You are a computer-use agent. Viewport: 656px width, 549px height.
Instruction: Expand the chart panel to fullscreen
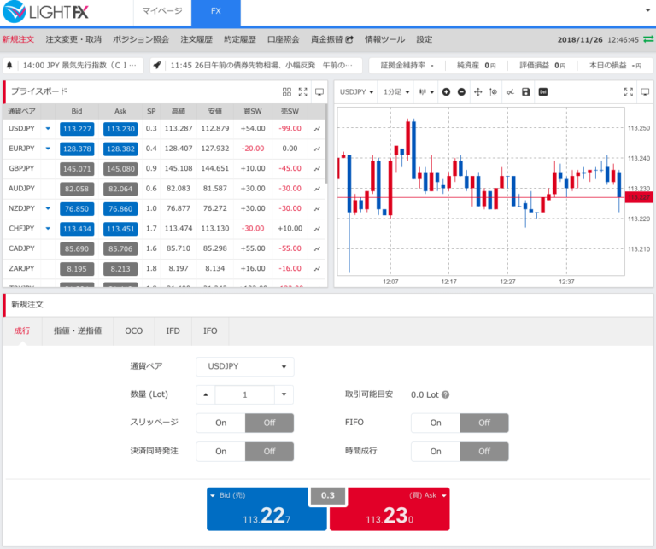(x=629, y=91)
